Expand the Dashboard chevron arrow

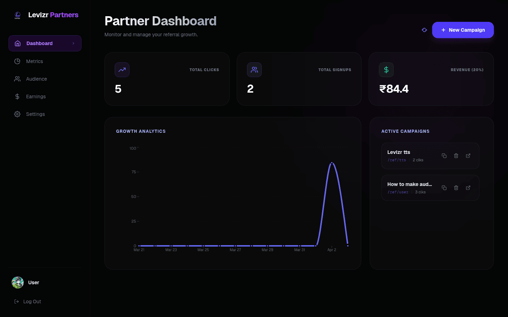pyautogui.click(x=74, y=43)
